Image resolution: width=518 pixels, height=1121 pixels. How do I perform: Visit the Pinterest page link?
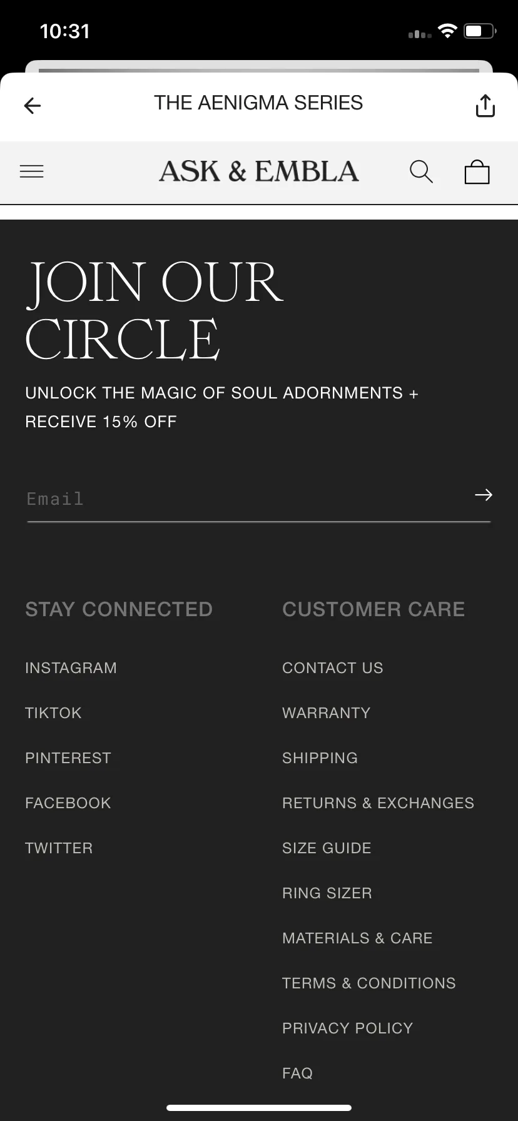point(68,758)
